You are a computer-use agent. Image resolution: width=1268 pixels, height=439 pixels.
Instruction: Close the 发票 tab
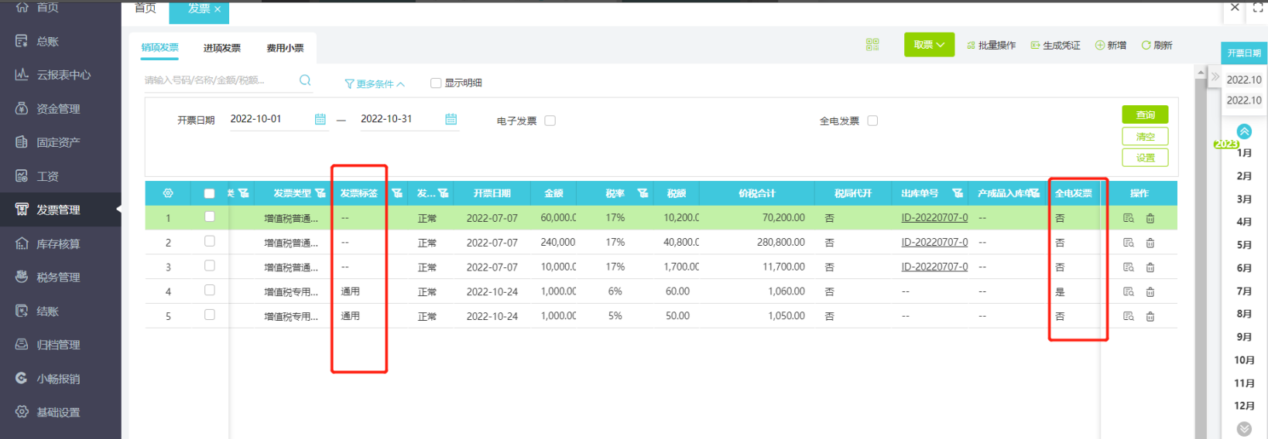pos(218,9)
